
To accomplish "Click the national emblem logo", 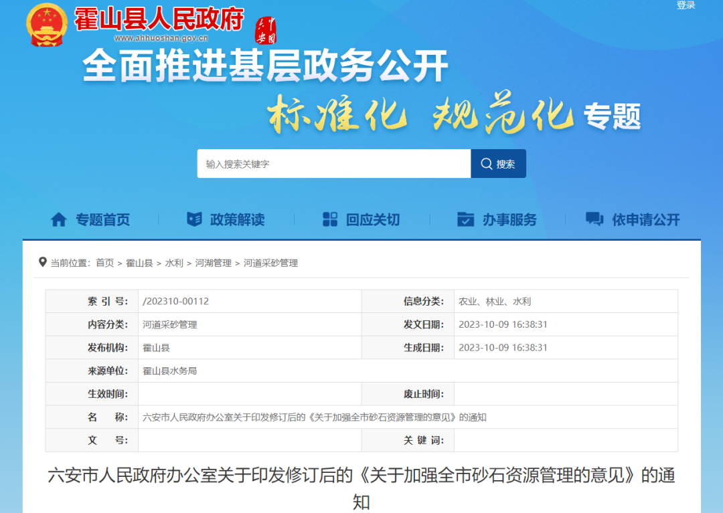I will [x=47, y=25].
